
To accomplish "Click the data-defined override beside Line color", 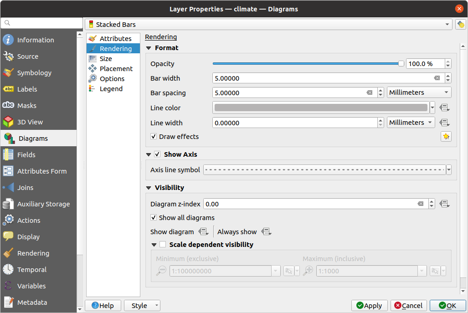I will [446, 108].
